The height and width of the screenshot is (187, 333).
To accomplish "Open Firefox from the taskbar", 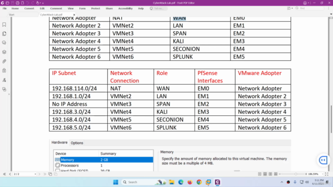I will click(x=190, y=182).
